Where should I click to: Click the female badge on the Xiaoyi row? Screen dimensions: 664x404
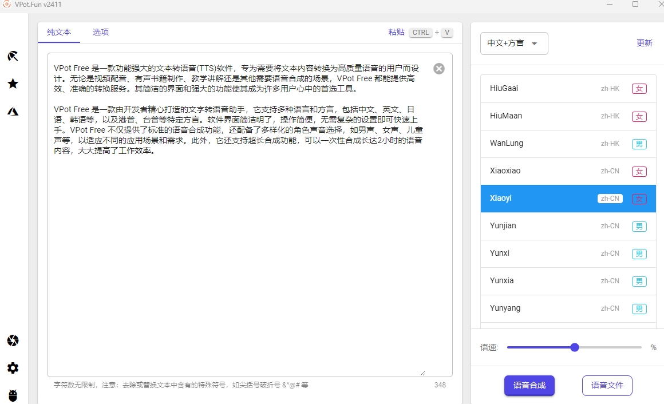point(639,199)
